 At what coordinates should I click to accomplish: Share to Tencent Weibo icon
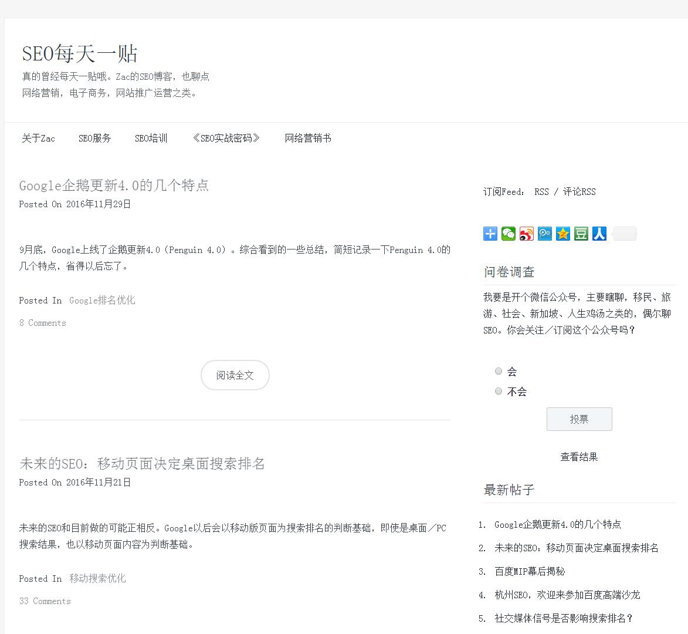(545, 234)
